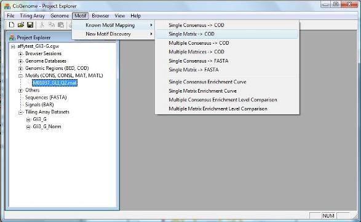Choose Single Consensus Enrichment Curve

(x=227, y=82)
